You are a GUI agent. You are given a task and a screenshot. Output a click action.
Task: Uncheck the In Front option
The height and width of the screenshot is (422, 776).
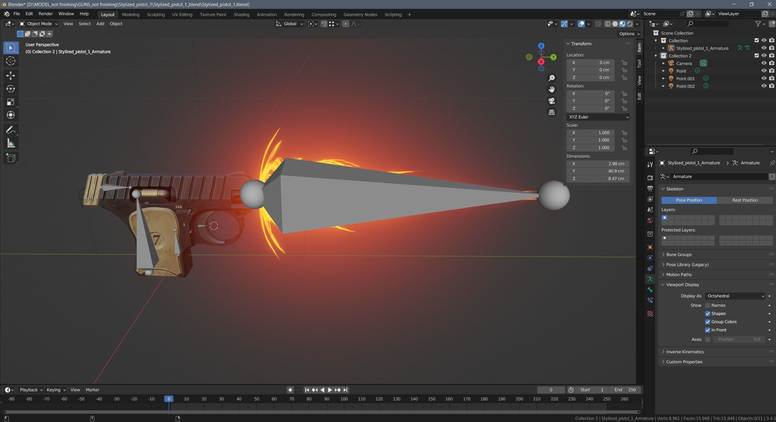(x=708, y=330)
